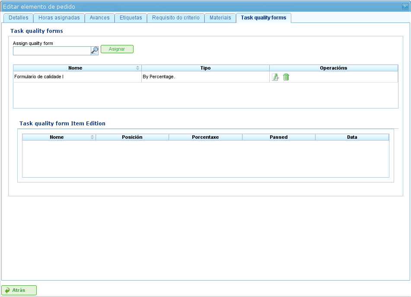The image size is (411, 297).
Task: Focus the Assign quality form input field
Action: click(x=51, y=51)
